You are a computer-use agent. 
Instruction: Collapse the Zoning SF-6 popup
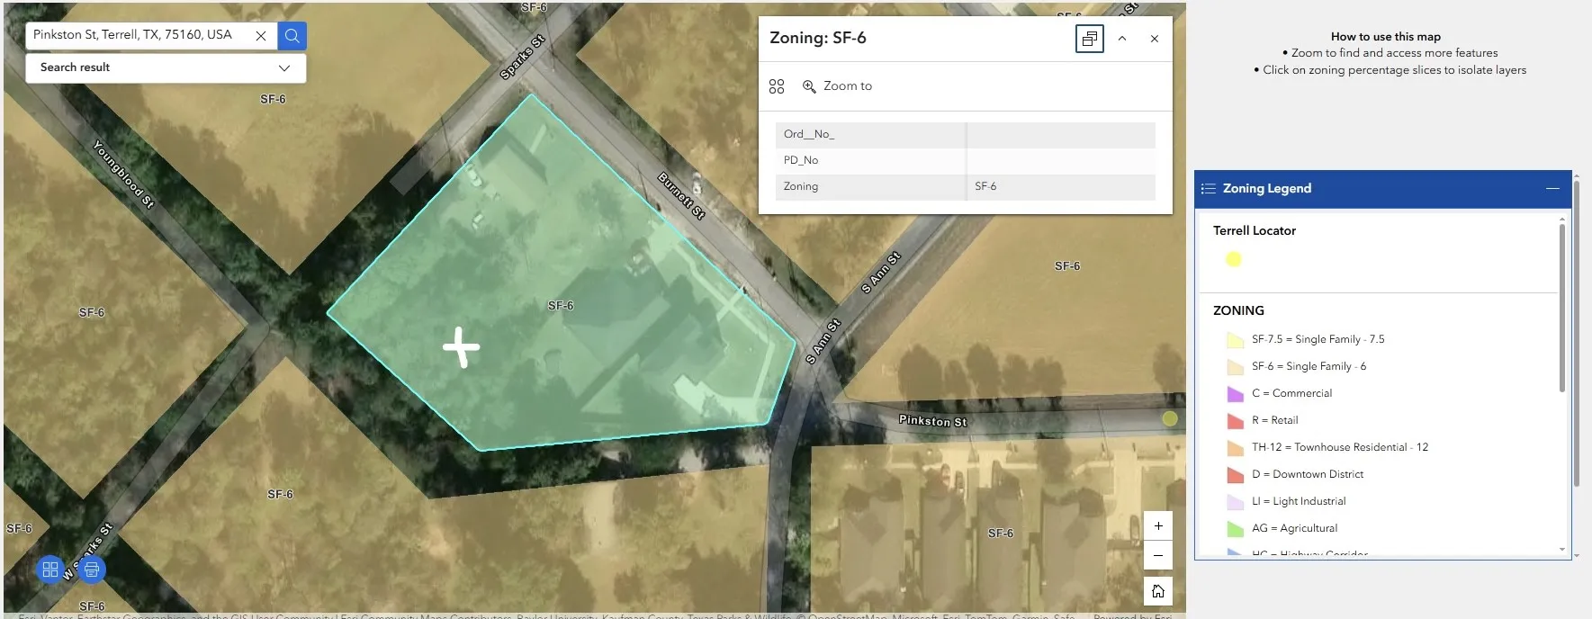[x=1122, y=39]
